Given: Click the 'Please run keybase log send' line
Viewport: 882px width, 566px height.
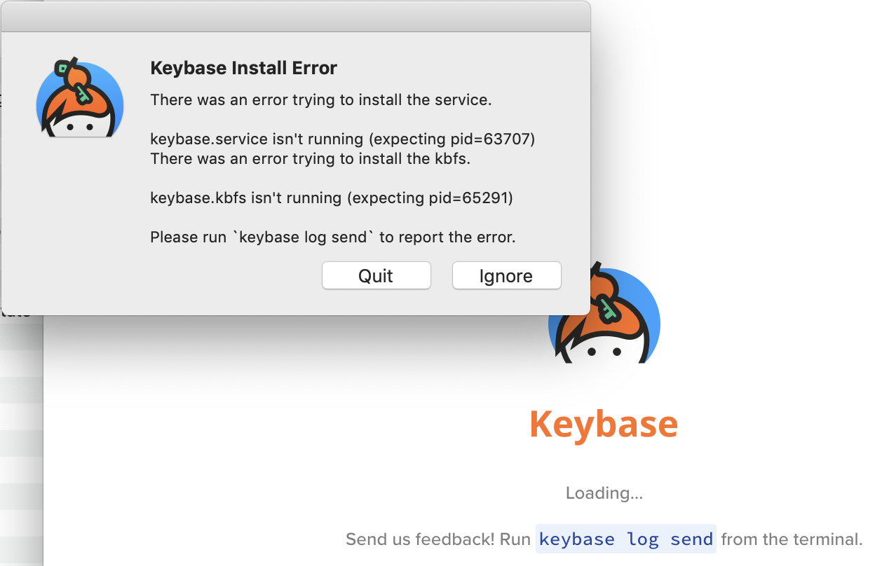Looking at the screenshot, I should tap(333, 237).
